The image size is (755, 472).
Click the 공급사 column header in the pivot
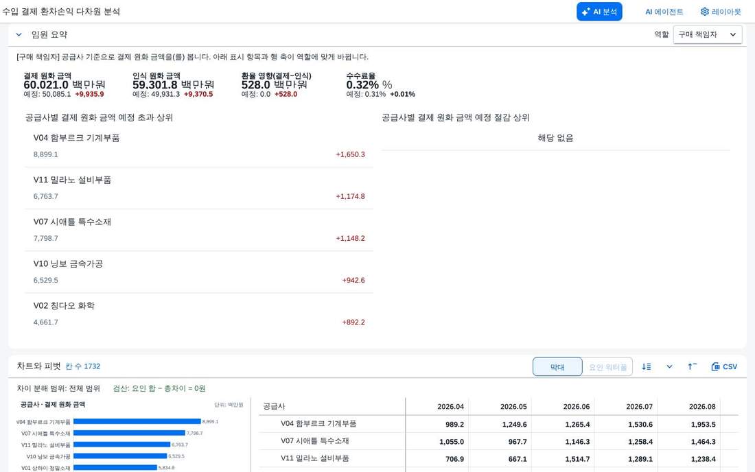tap(274, 407)
